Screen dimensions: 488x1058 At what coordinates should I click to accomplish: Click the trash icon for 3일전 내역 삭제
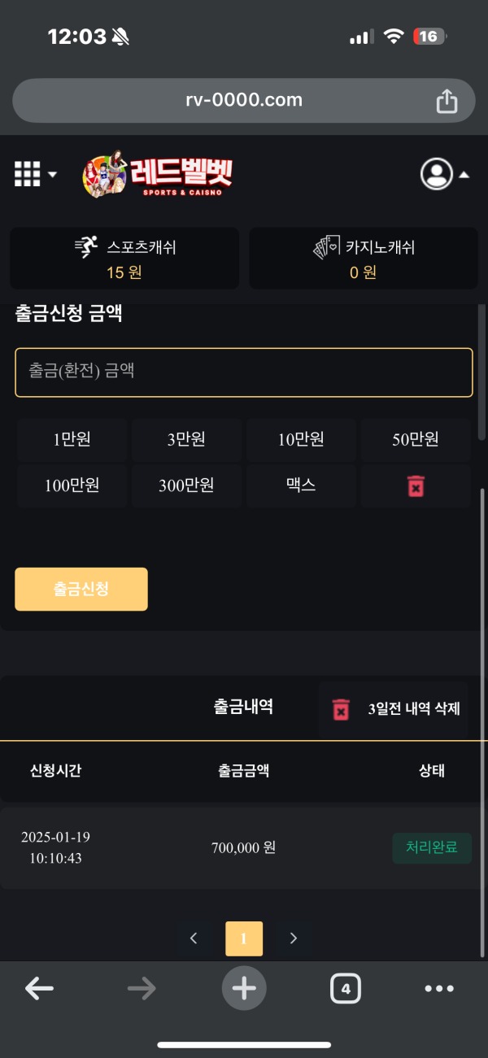click(340, 708)
